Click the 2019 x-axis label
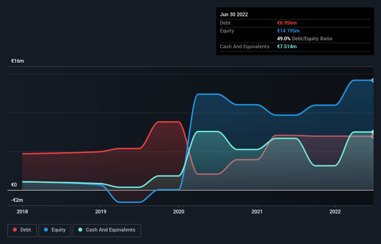 101,212
